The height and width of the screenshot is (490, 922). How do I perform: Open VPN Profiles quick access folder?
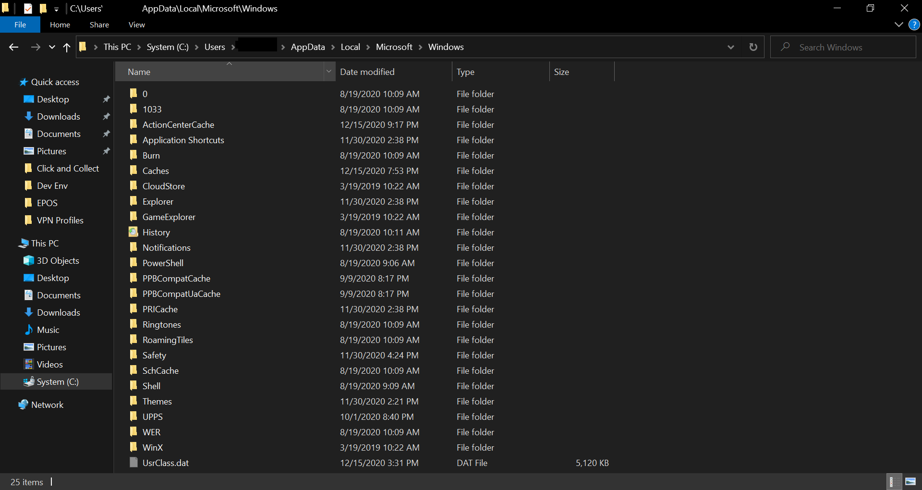click(60, 220)
